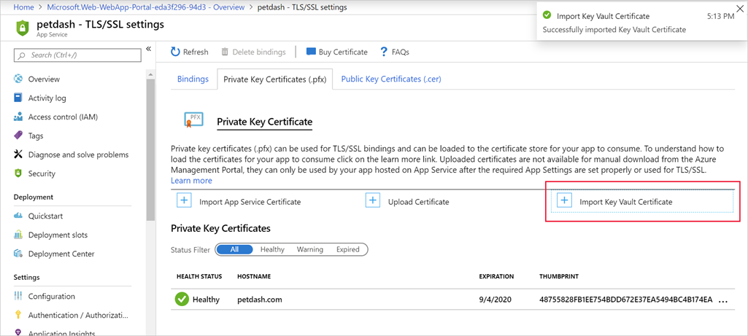Click the HEALTH STATUS column header

[199, 276]
